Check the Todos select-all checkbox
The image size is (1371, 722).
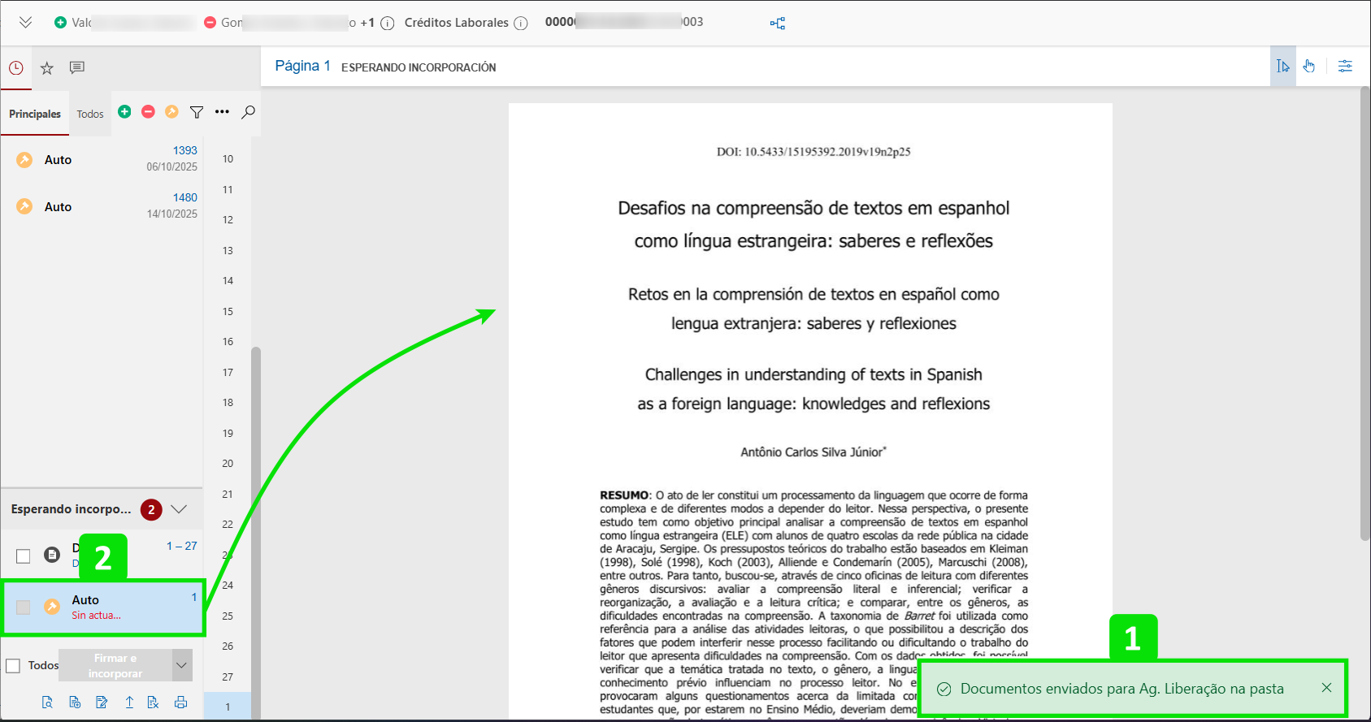(13, 666)
